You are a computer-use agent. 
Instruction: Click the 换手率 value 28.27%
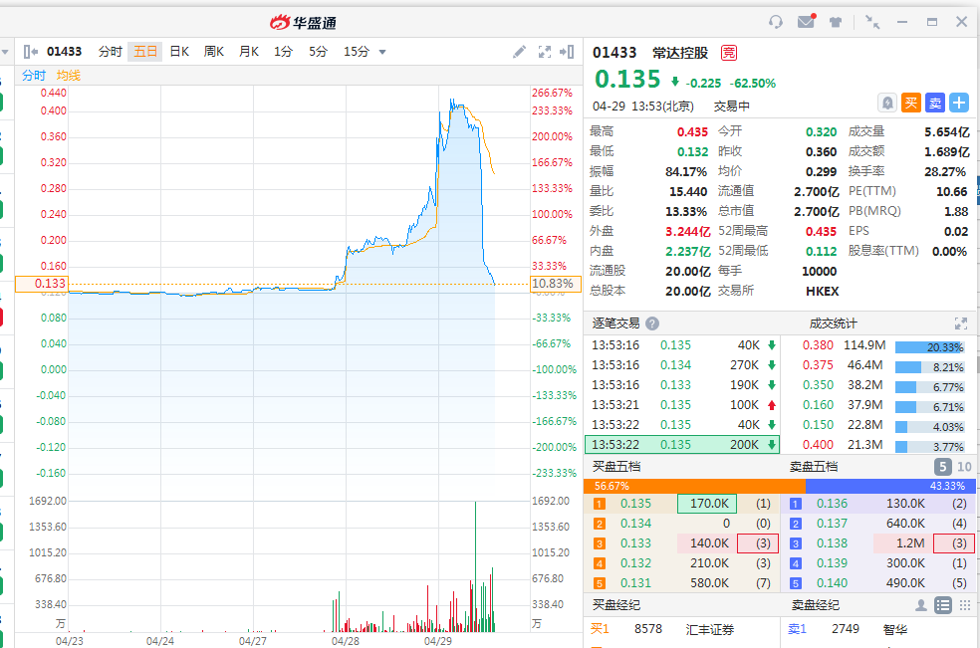(945, 172)
